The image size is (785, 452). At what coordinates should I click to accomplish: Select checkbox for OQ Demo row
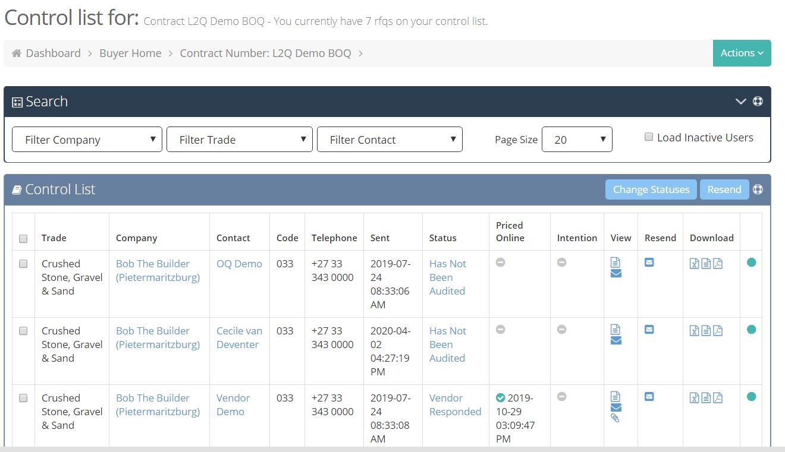point(23,264)
